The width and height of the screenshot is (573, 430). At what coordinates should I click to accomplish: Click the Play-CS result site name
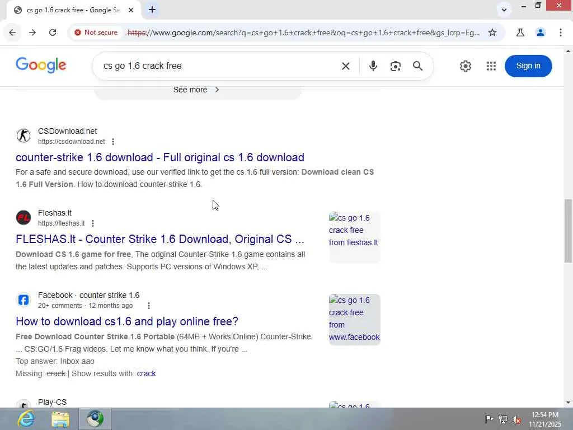(x=52, y=402)
